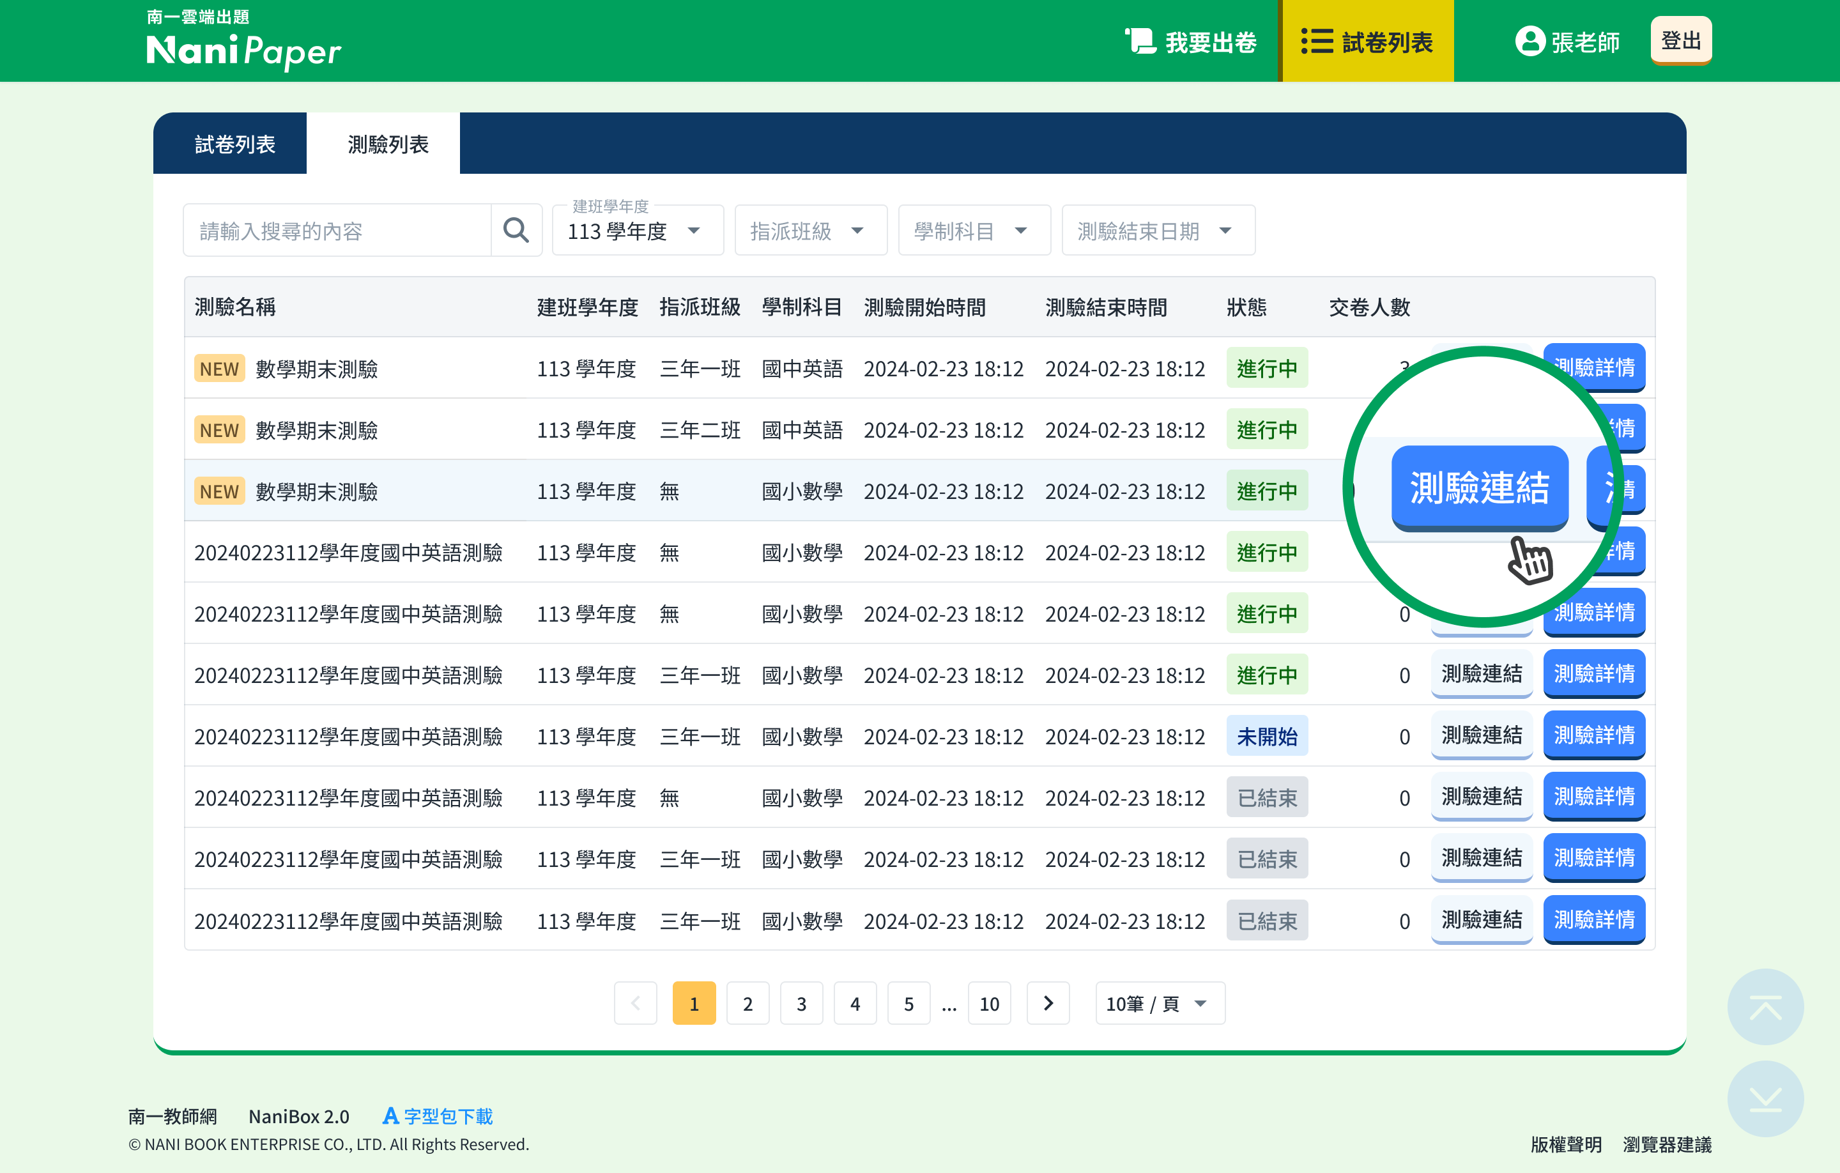
Task: Click the 張老師 username text
Action: pyautogui.click(x=1585, y=42)
